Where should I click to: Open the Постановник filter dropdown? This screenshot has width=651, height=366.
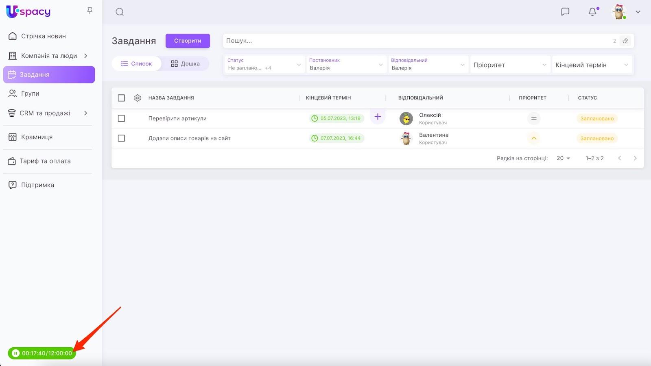tap(346, 65)
